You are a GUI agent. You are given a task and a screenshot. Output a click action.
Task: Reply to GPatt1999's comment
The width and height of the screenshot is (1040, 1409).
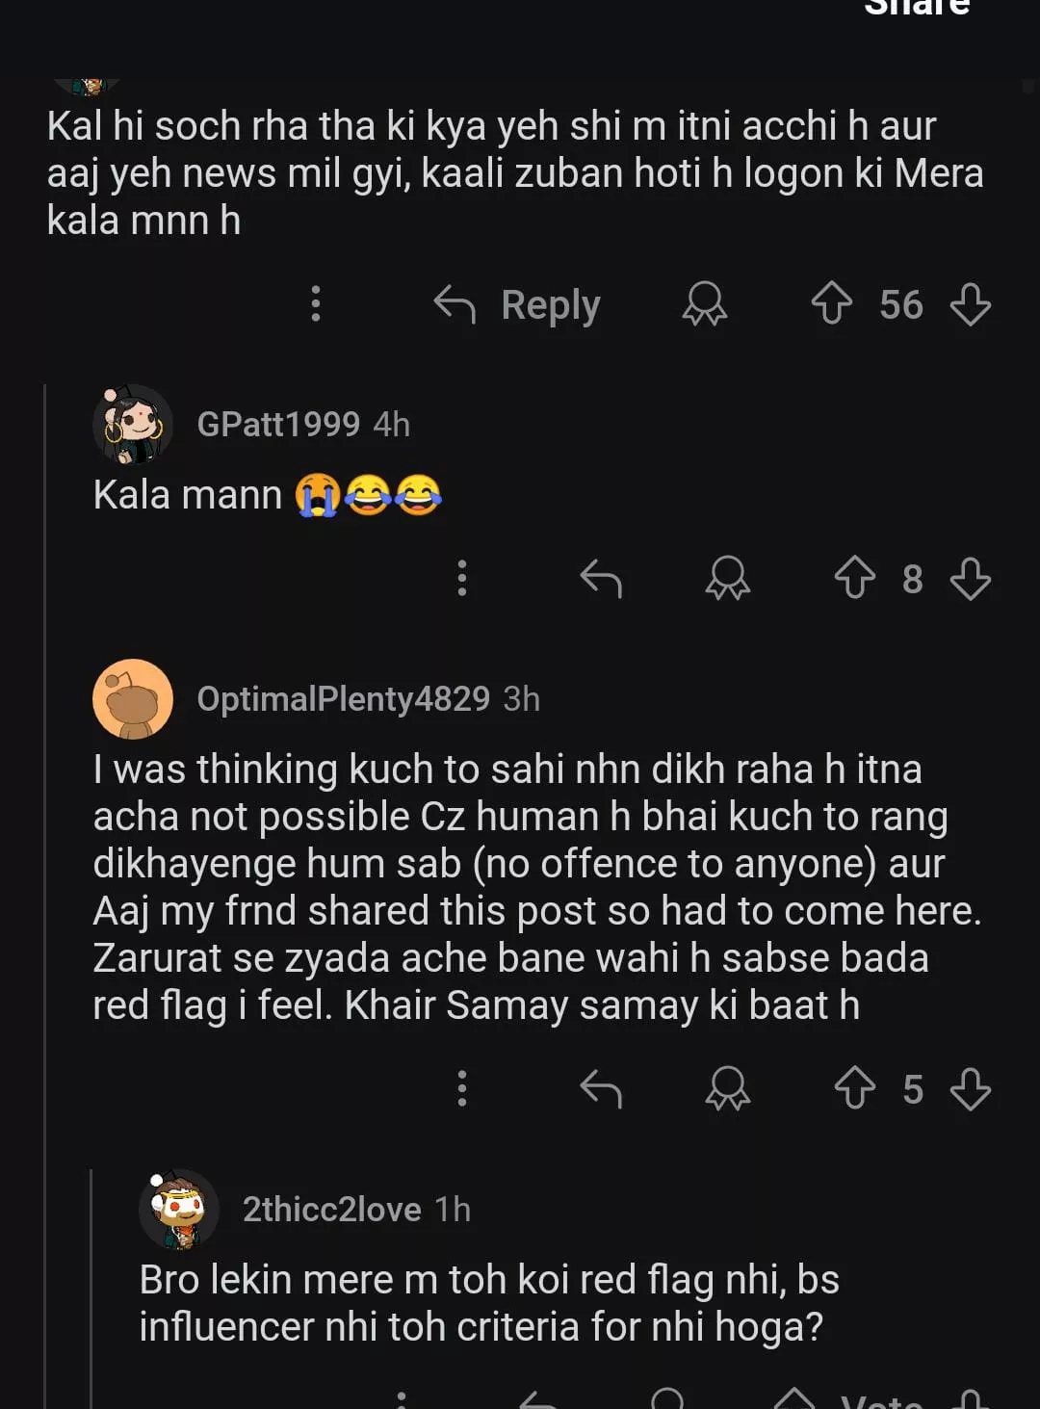(x=601, y=579)
